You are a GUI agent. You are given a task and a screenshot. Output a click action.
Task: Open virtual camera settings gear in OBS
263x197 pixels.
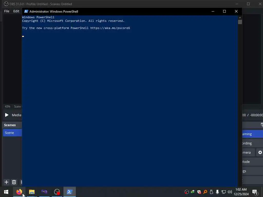(260, 152)
